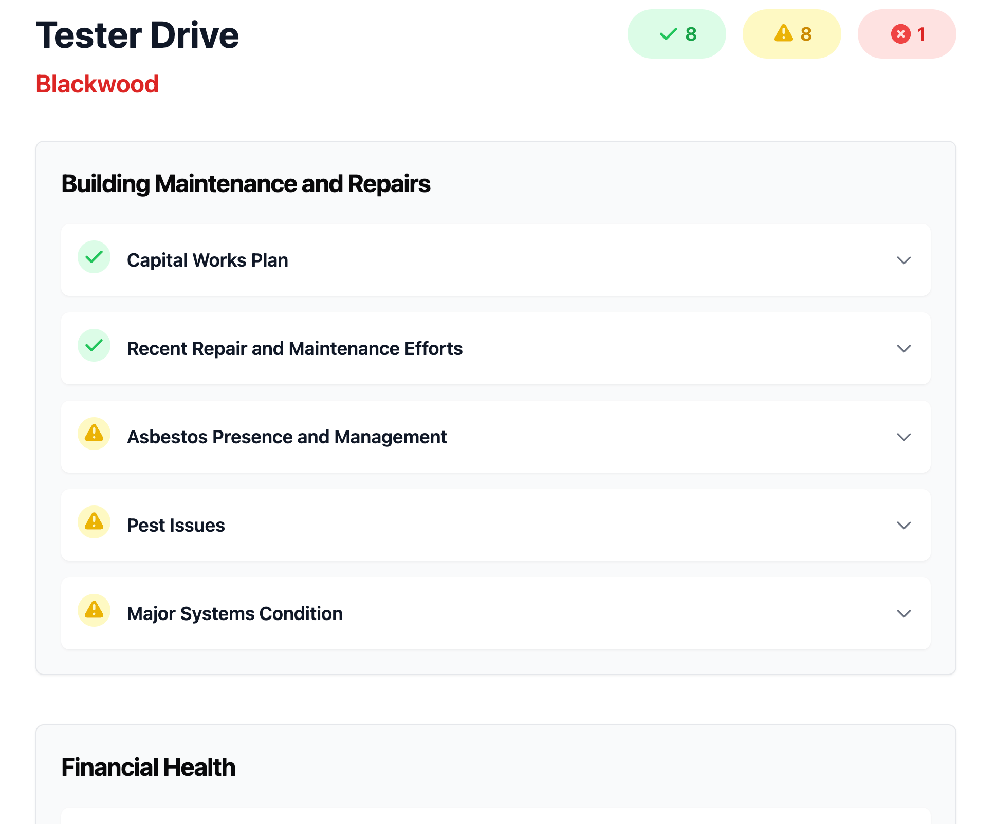Expand the Recent Repair and Maintenance Efforts chevron

[x=904, y=348]
